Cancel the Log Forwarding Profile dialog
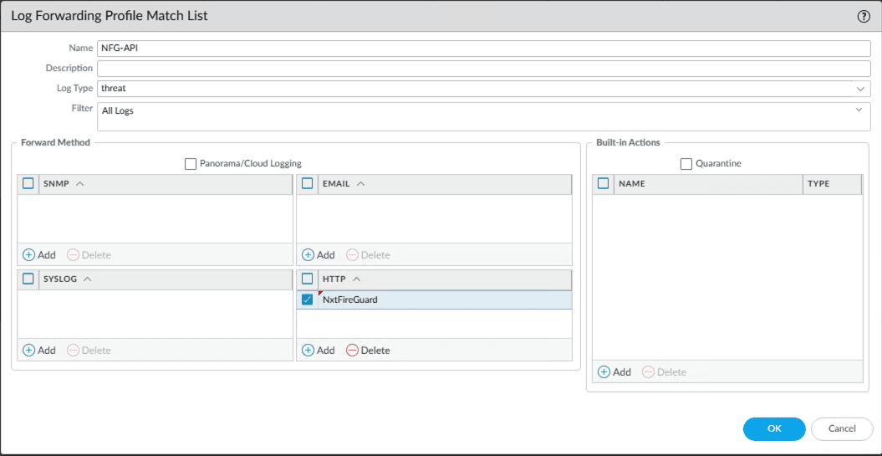 pyautogui.click(x=842, y=428)
